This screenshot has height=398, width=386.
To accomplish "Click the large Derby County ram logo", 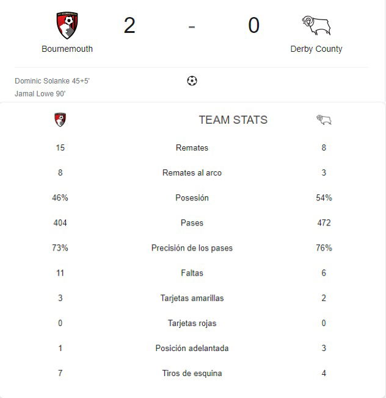I will [316, 26].
